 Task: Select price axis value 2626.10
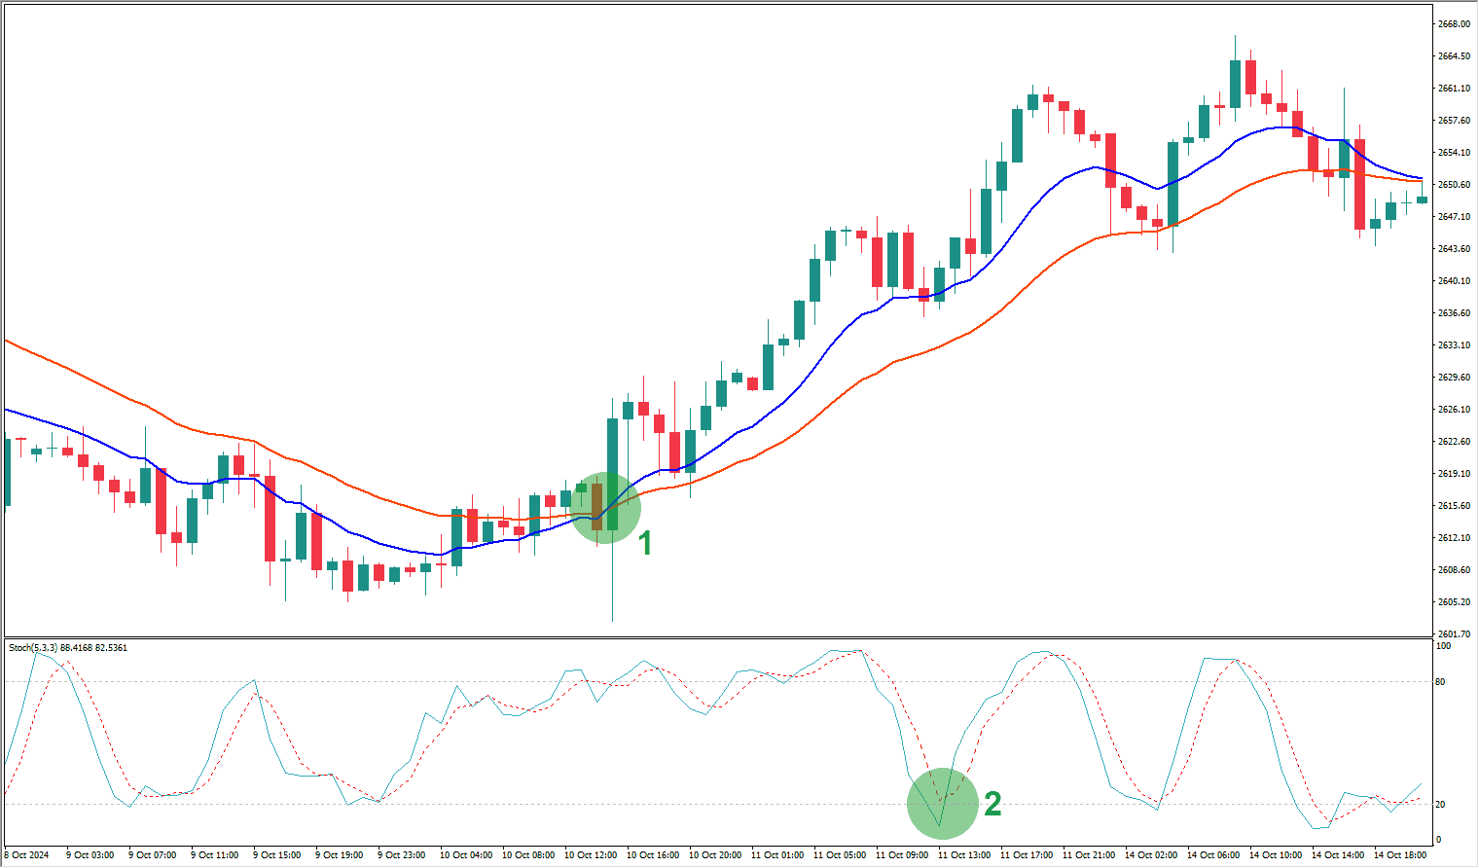(x=1453, y=410)
